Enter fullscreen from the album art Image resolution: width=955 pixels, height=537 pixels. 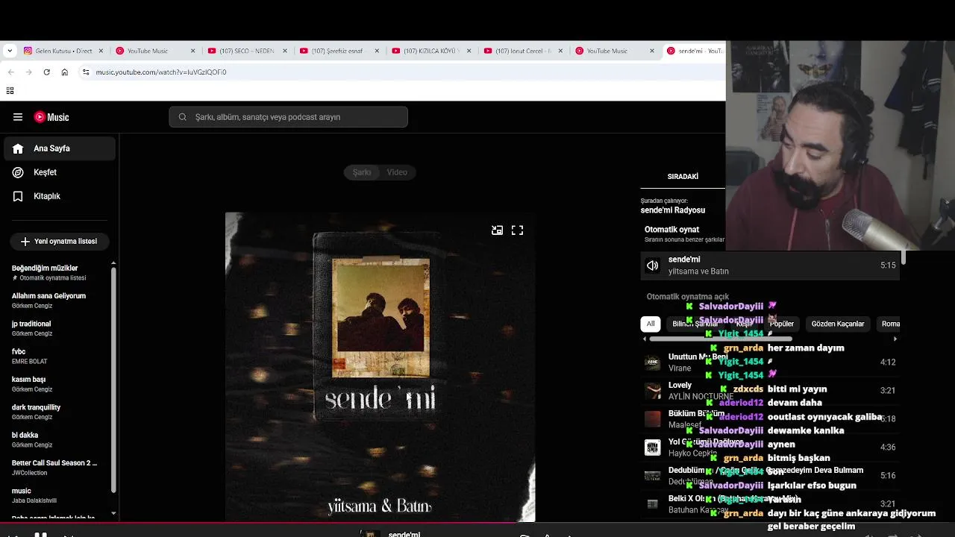tap(517, 230)
